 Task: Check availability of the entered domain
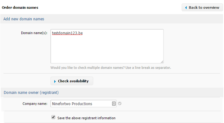click(x=72, y=81)
